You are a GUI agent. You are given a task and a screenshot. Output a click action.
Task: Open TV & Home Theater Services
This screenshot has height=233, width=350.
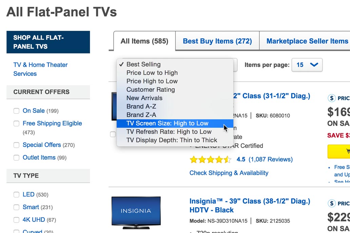40,69
